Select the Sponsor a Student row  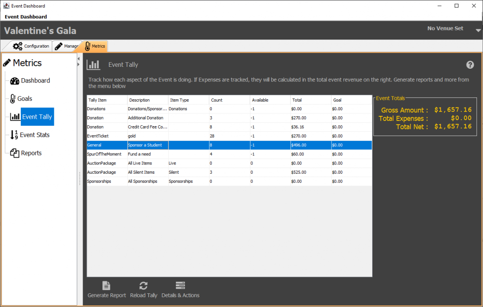tap(230, 145)
